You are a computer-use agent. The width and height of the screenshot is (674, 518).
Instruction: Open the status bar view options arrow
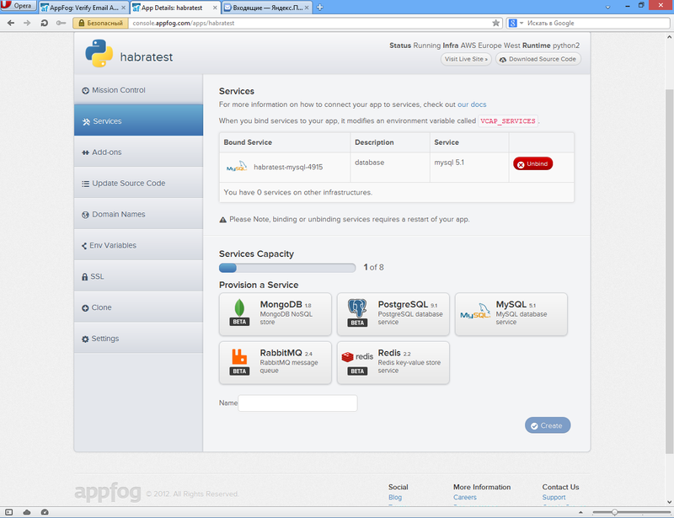tap(580, 512)
